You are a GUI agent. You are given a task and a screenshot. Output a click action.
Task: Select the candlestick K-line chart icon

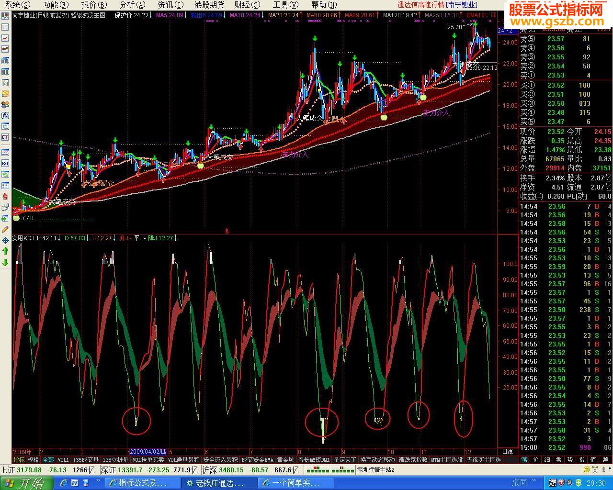[x=5, y=49]
